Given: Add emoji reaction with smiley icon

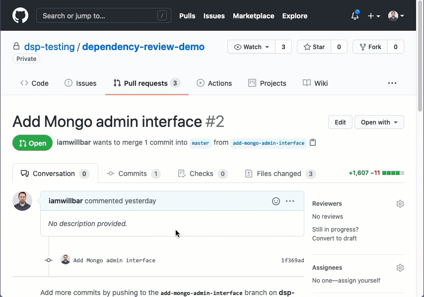Looking at the screenshot, I should [276, 201].
